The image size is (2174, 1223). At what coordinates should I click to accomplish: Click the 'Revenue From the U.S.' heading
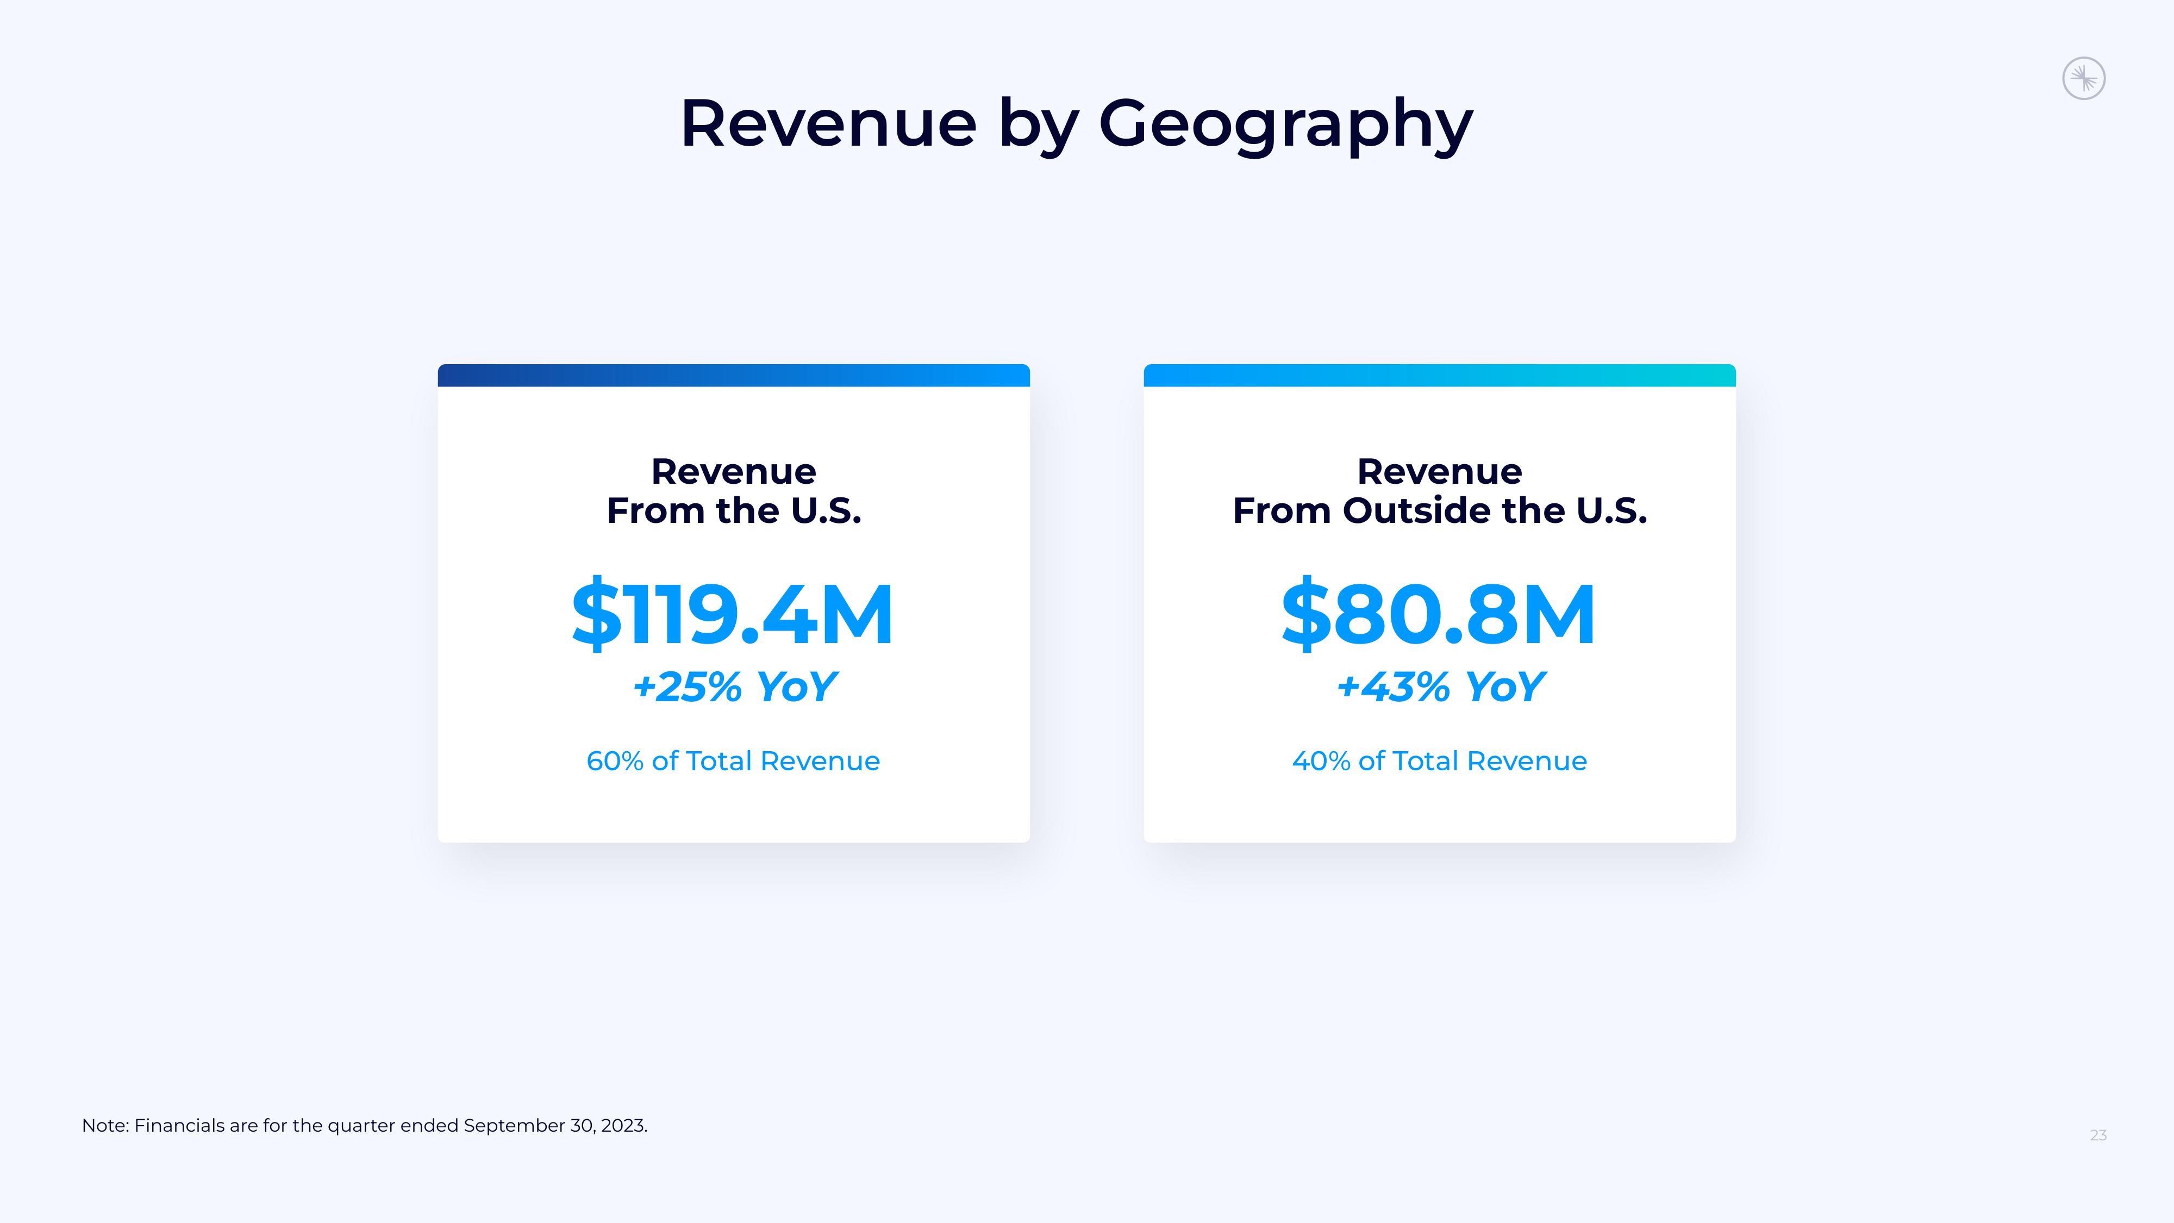tap(733, 490)
